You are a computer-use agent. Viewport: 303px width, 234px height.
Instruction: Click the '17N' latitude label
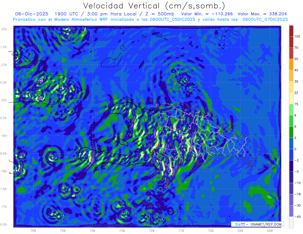[4, 207]
